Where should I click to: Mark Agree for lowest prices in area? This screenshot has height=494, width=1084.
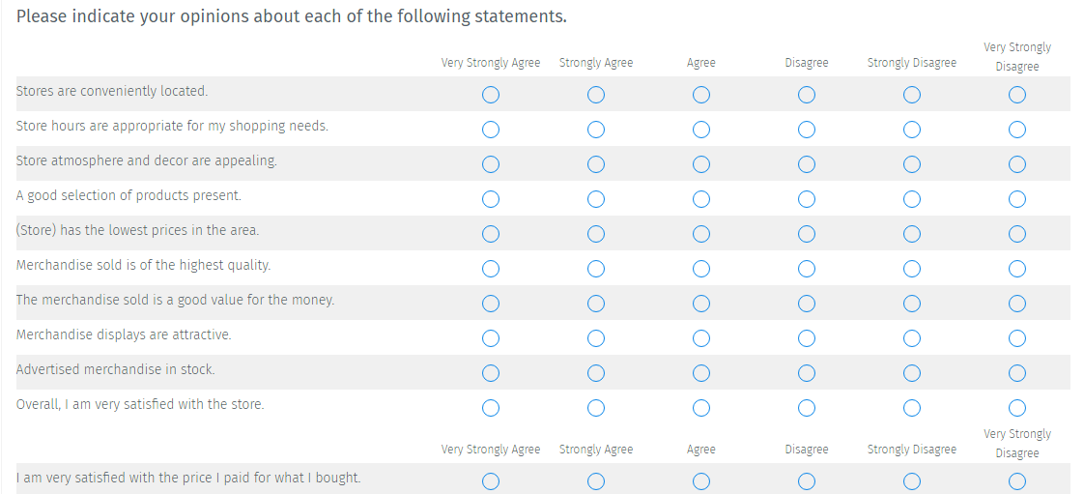point(701,234)
